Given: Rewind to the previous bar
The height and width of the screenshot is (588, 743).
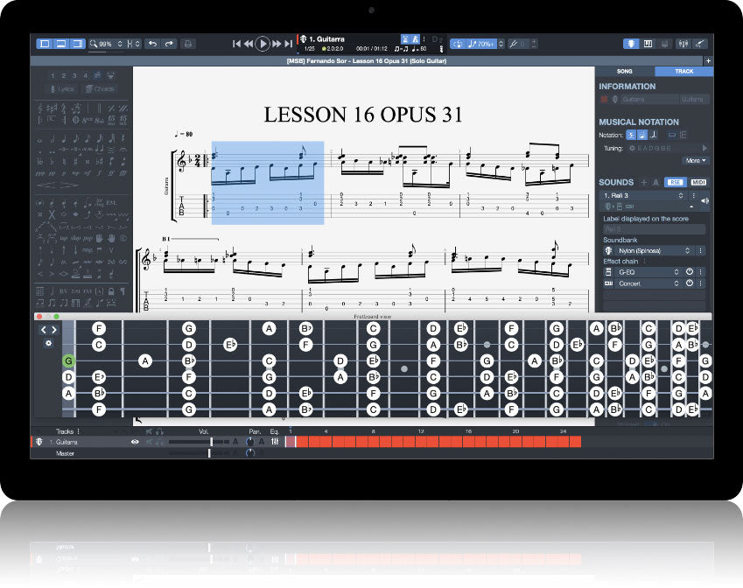Looking at the screenshot, I should coord(249,44).
